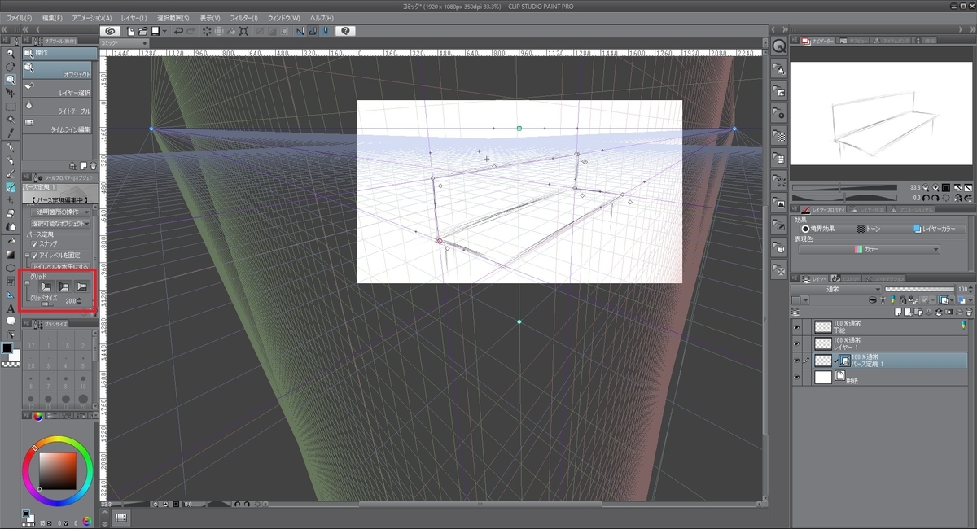Select the レイヤー選択 sub tool
The height and width of the screenshot is (529, 977).
pos(58,90)
